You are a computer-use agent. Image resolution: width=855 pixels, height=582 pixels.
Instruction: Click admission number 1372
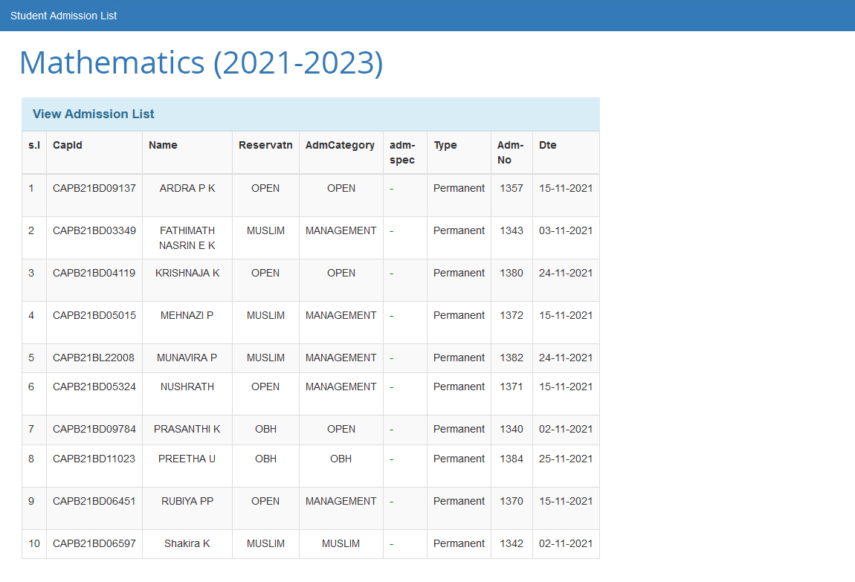coord(512,315)
